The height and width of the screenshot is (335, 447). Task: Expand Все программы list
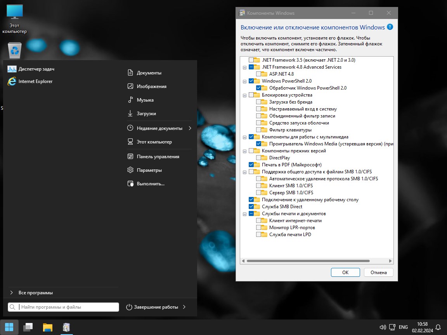point(31,293)
